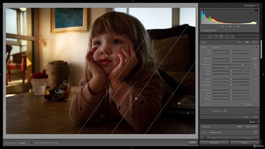Screen dimensions: 265x149
Task: Click the Temp slider handle
Action: [231, 50]
